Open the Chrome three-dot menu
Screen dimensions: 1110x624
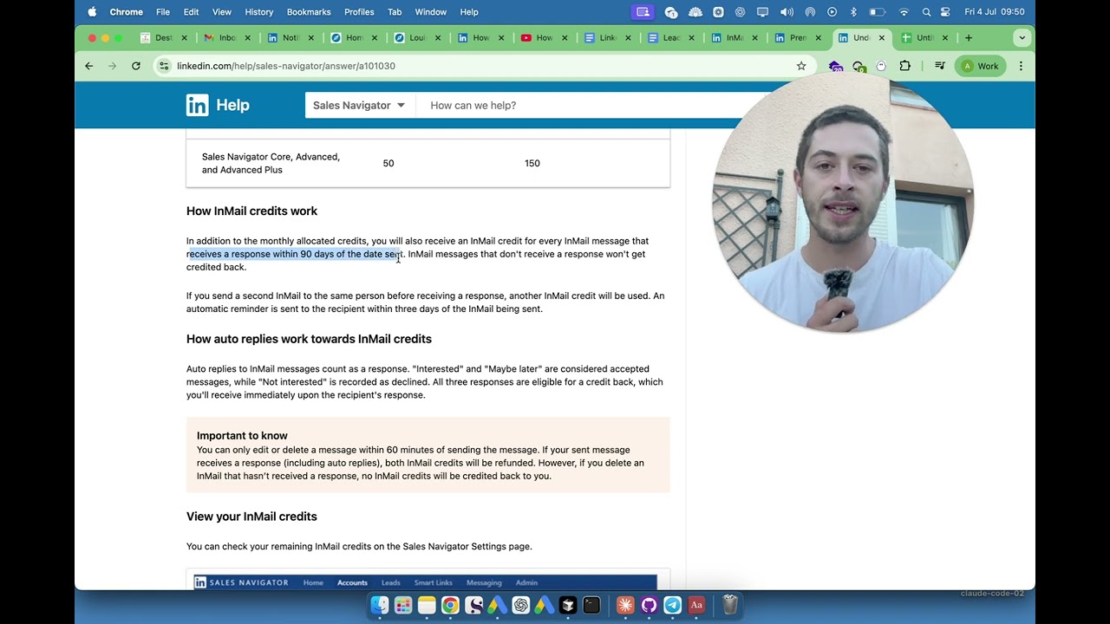pyautogui.click(x=1021, y=66)
